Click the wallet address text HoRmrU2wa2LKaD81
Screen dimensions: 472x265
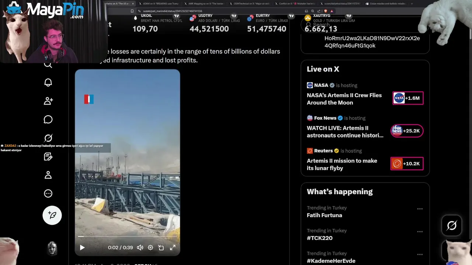tap(372, 42)
